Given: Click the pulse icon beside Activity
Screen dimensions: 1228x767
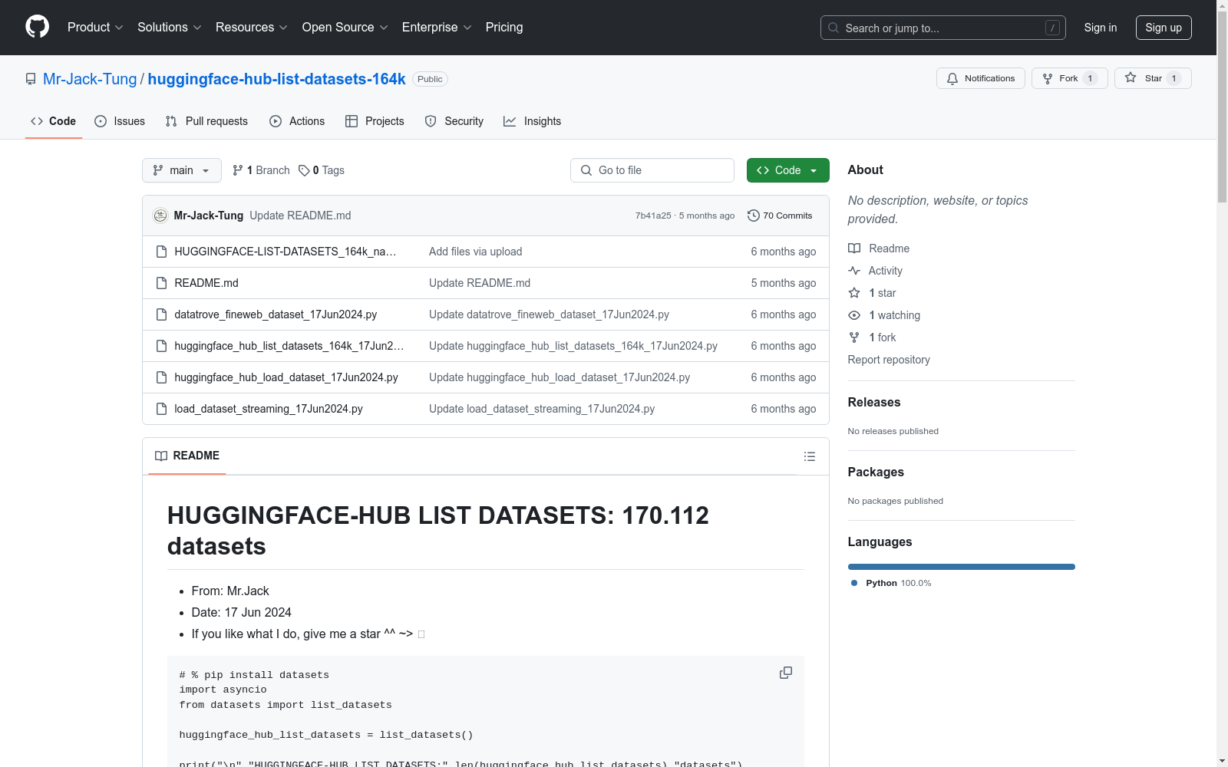Looking at the screenshot, I should [x=854, y=271].
